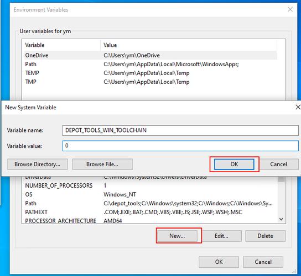Click New under system variables
Viewport: 301px width, 276px height.
point(177,236)
